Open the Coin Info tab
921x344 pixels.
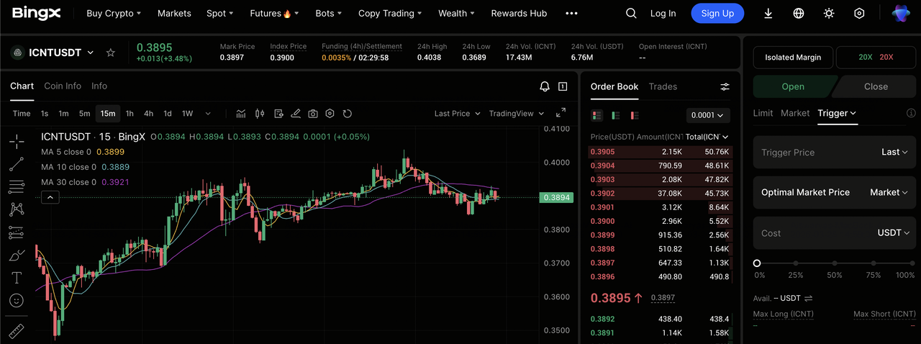(x=63, y=86)
